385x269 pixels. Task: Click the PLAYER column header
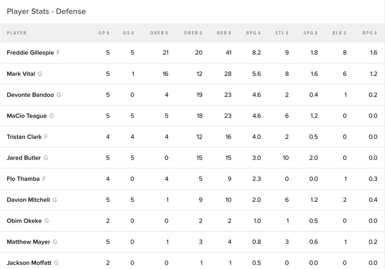[17, 33]
